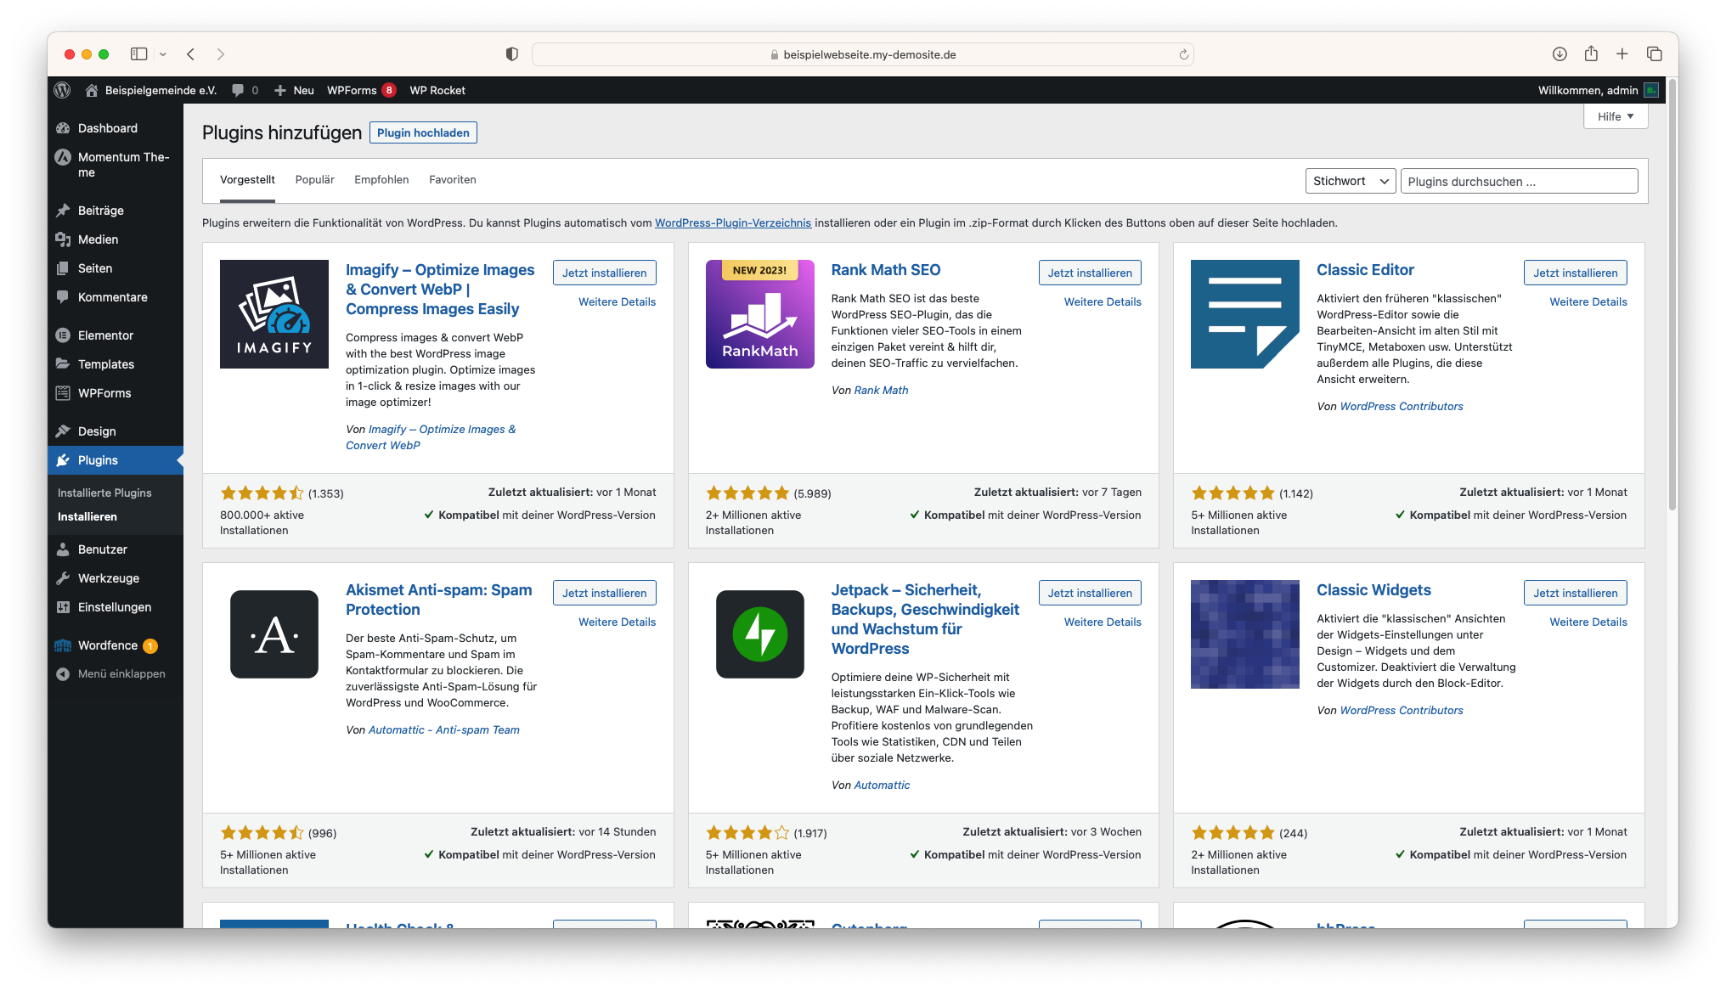Click the admin avatar in admin bar
Screen dimensions: 1726x991
[x=1651, y=90]
